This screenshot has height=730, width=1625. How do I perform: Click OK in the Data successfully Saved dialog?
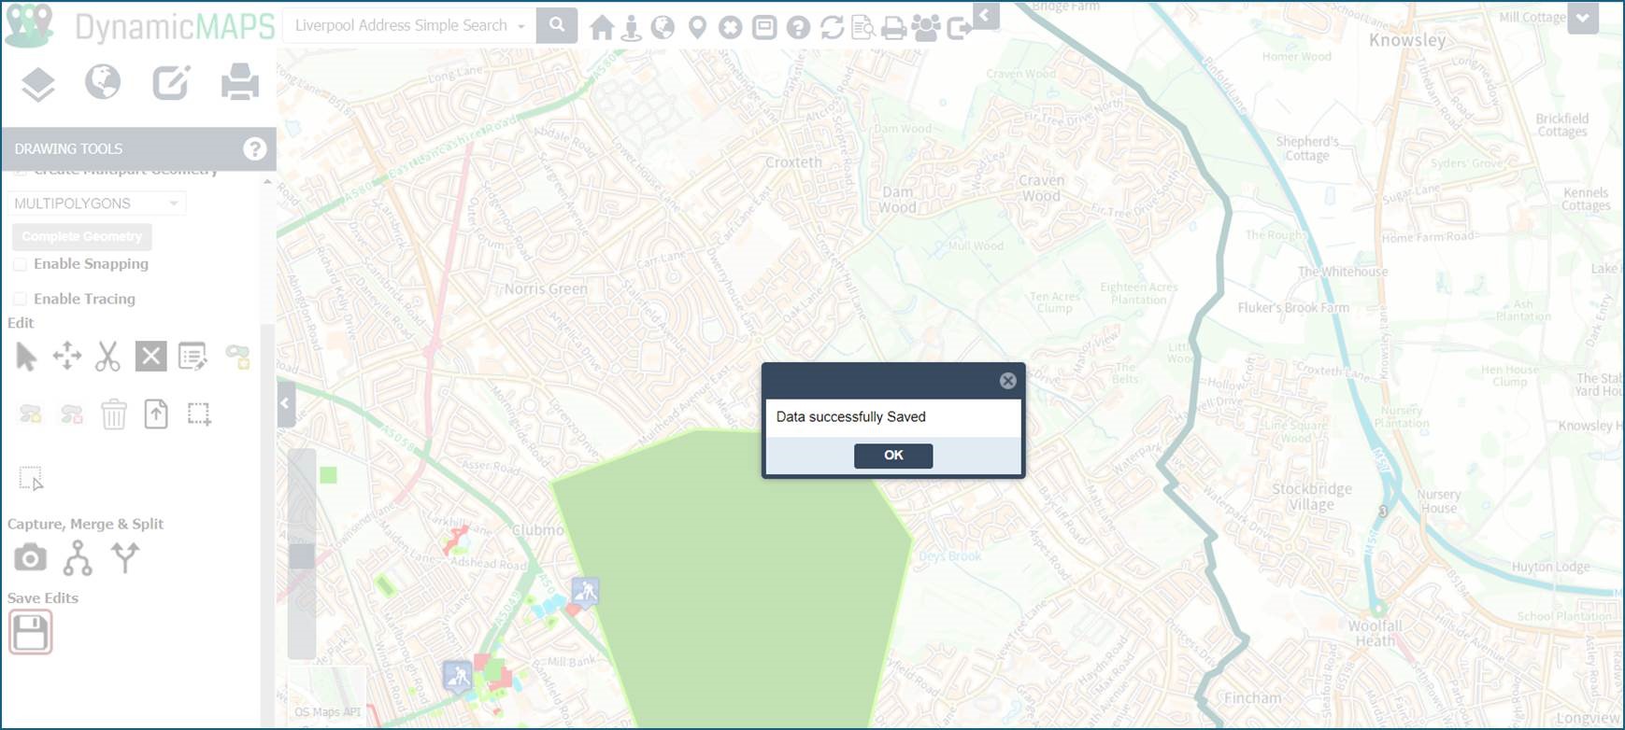(x=893, y=456)
